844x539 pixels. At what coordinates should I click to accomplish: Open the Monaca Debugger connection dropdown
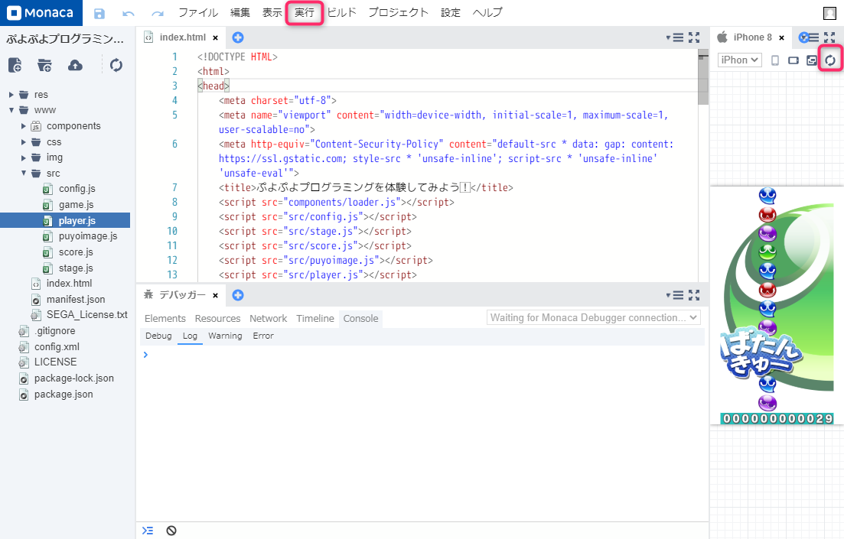tap(594, 317)
